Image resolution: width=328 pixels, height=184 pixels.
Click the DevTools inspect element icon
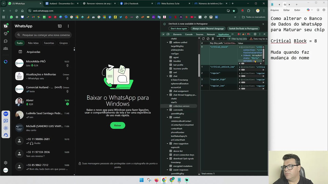tap(163, 34)
